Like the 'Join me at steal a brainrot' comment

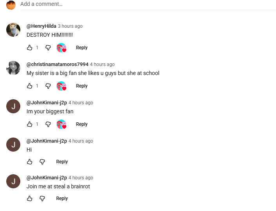(x=30, y=198)
